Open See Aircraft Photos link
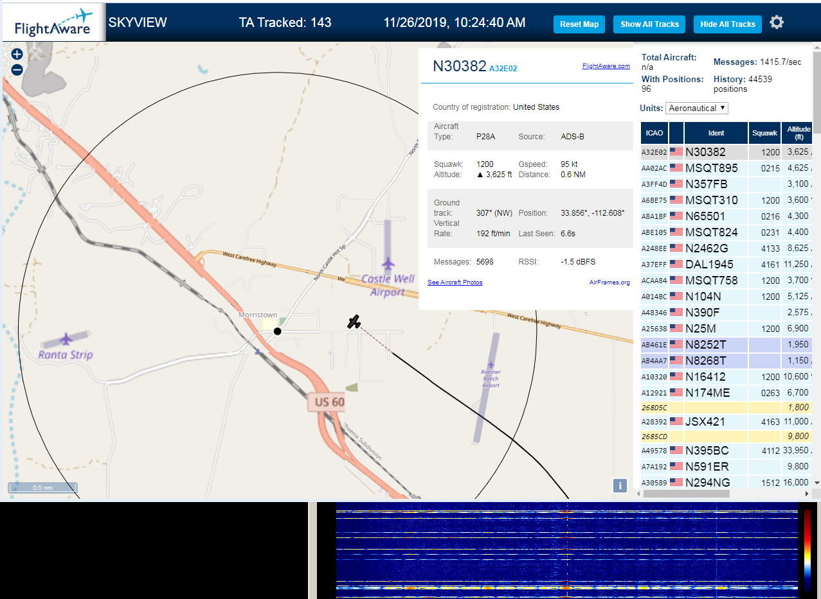Viewport: 821px width, 599px height. pyautogui.click(x=455, y=282)
